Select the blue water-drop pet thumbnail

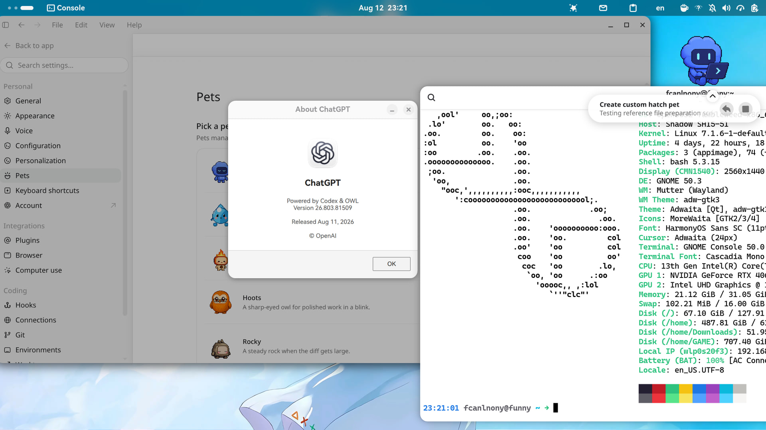click(220, 215)
